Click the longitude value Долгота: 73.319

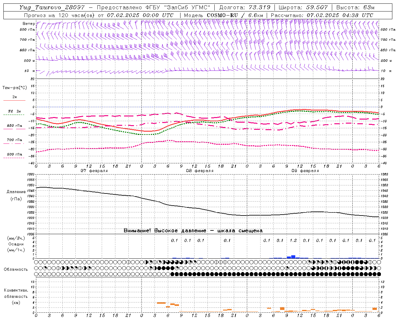click(245, 7)
